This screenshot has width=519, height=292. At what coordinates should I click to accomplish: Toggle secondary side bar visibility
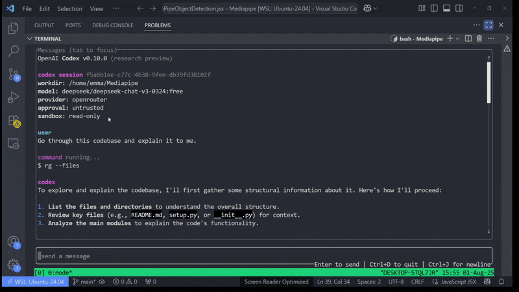459,8
